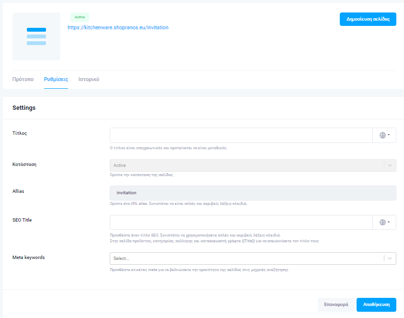
Task: Open language globe selector for Τίτλος field
Action: click(x=384, y=135)
